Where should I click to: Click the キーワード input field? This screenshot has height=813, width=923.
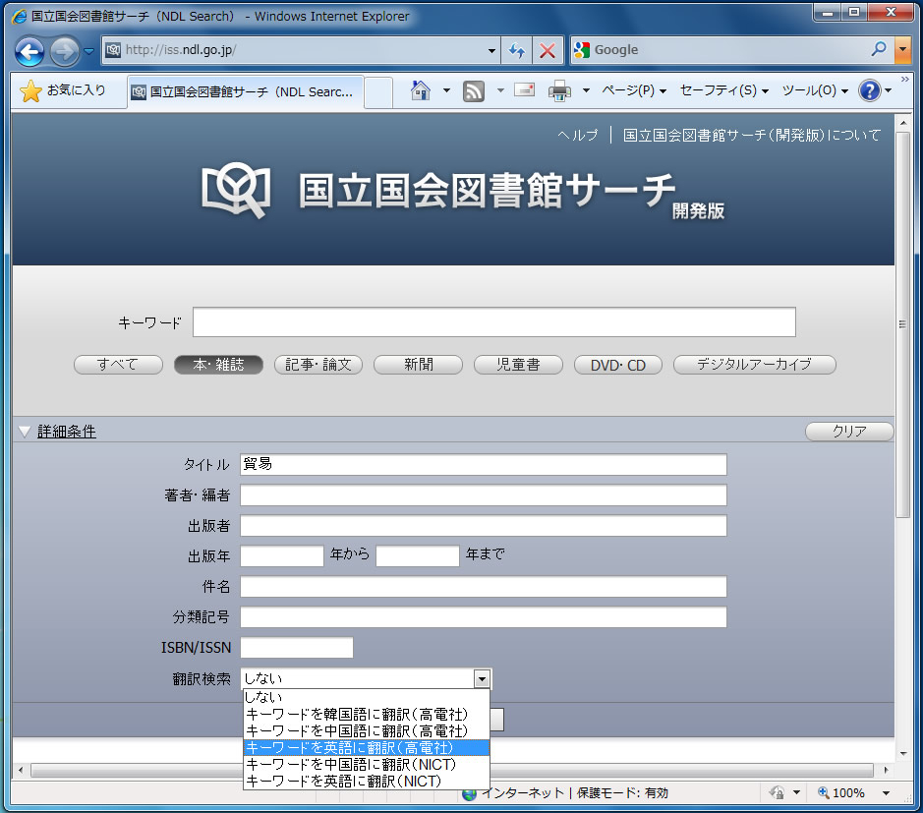(x=493, y=322)
